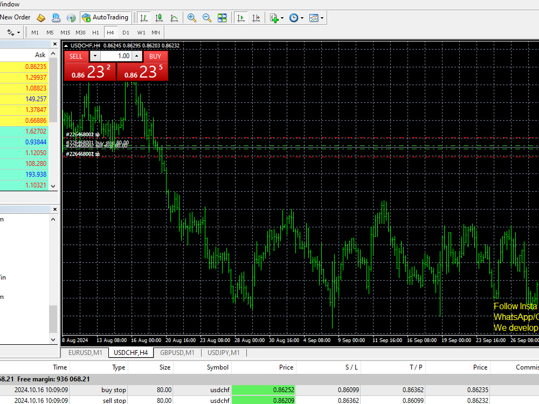Click the zoom out magnifier icon
The width and height of the screenshot is (539, 404).
[x=207, y=18]
